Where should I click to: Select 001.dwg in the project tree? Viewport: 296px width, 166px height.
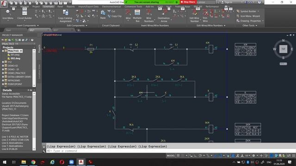pyautogui.click(x=15, y=55)
